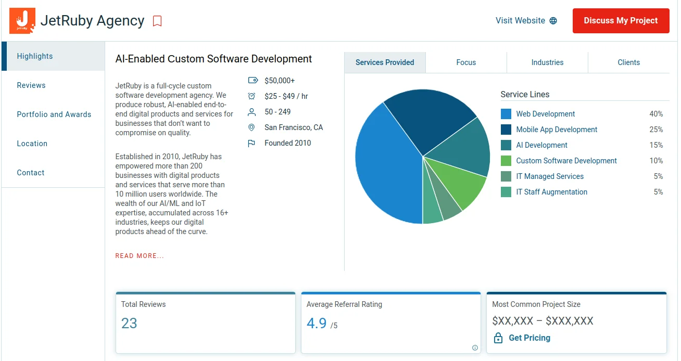Open the Contact sidebar section
681x361 pixels.
click(53, 173)
